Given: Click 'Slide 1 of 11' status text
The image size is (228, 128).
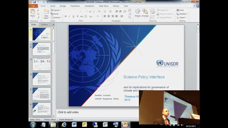Looking at the screenshot, I should [x=35, y=119].
